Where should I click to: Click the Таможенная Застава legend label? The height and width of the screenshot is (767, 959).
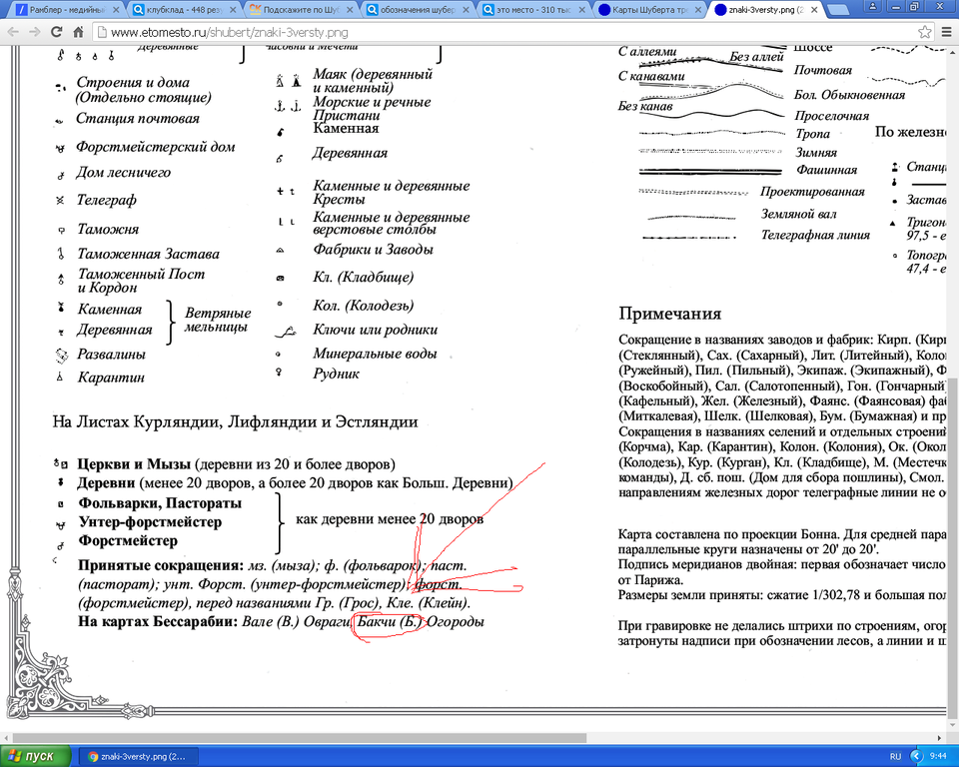pyautogui.click(x=148, y=254)
